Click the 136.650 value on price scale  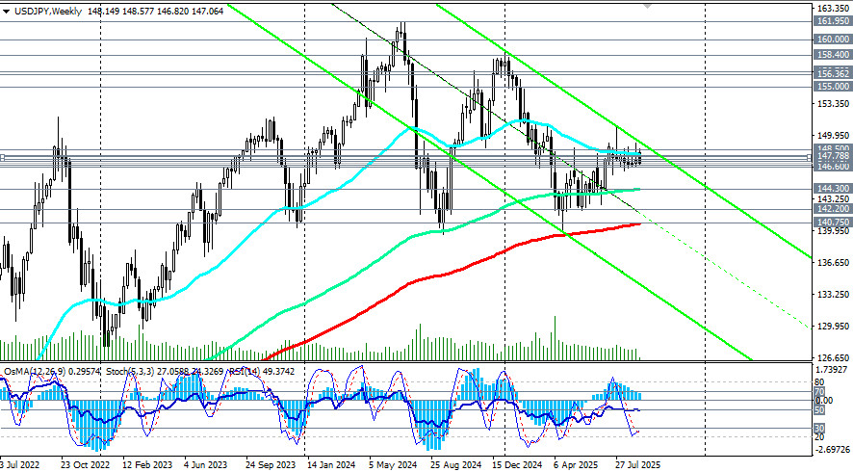tap(832, 263)
